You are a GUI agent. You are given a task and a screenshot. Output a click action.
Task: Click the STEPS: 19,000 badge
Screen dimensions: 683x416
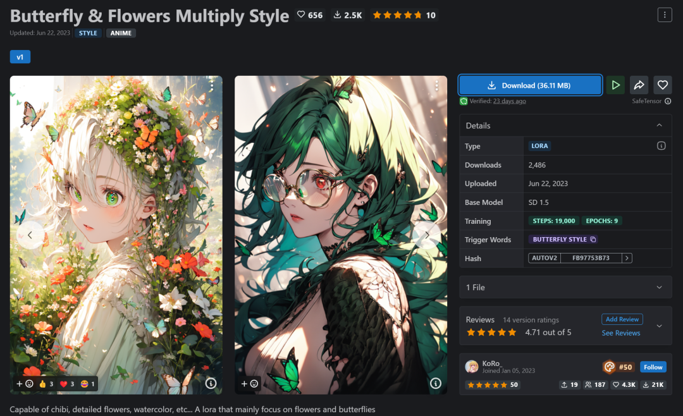[553, 221]
